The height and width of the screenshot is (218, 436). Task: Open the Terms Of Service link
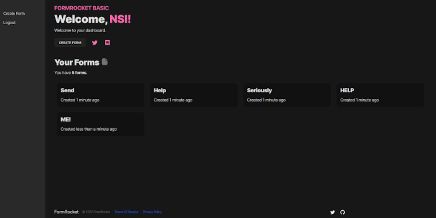pyautogui.click(x=126, y=212)
